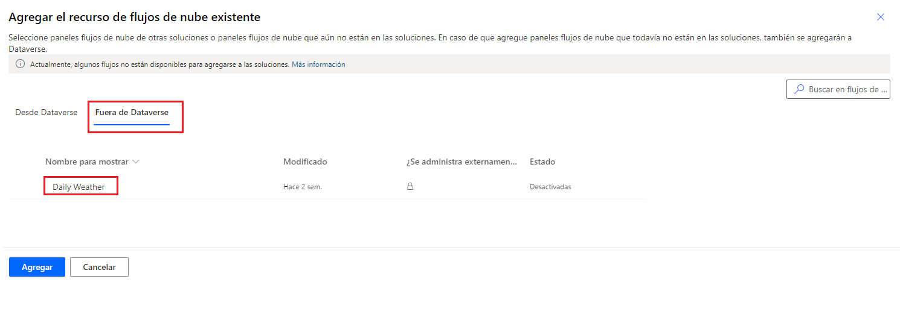This screenshot has width=900, height=314.
Task: Switch to the Desde Dataverse tab
Action: point(47,113)
